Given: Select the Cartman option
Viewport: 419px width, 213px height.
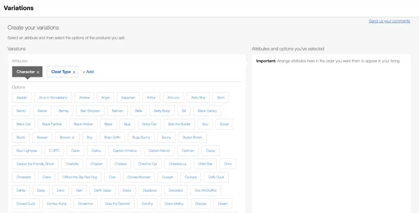Looking at the screenshot, I should (x=188, y=151).
